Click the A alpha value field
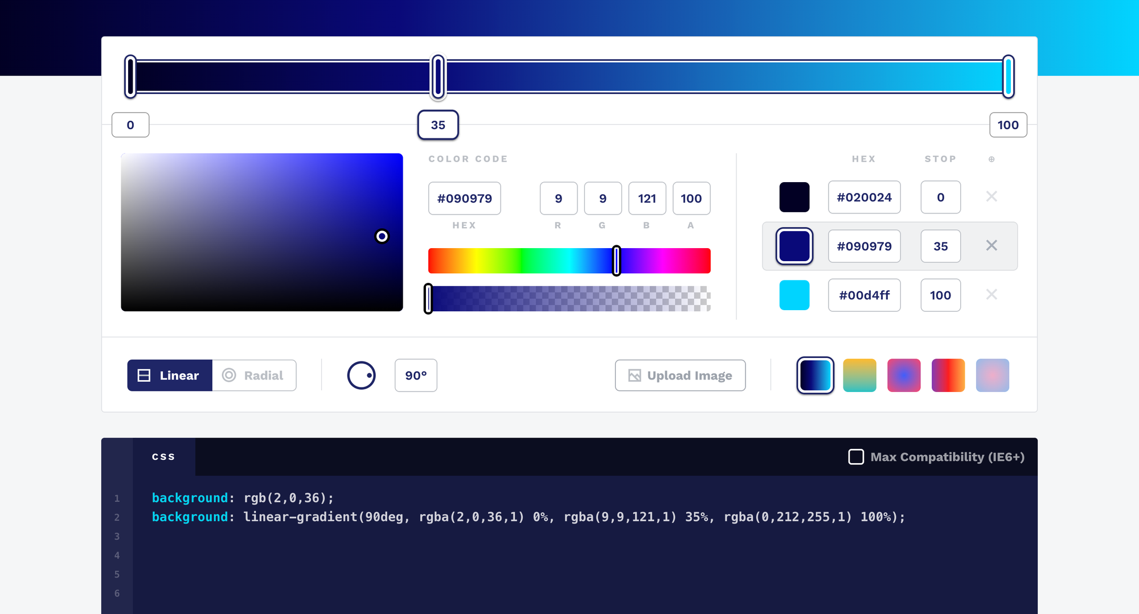The height and width of the screenshot is (614, 1139). click(x=691, y=199)
